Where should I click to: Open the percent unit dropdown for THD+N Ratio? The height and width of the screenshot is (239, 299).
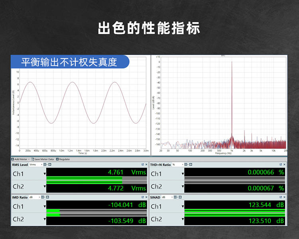pos(178,165)
